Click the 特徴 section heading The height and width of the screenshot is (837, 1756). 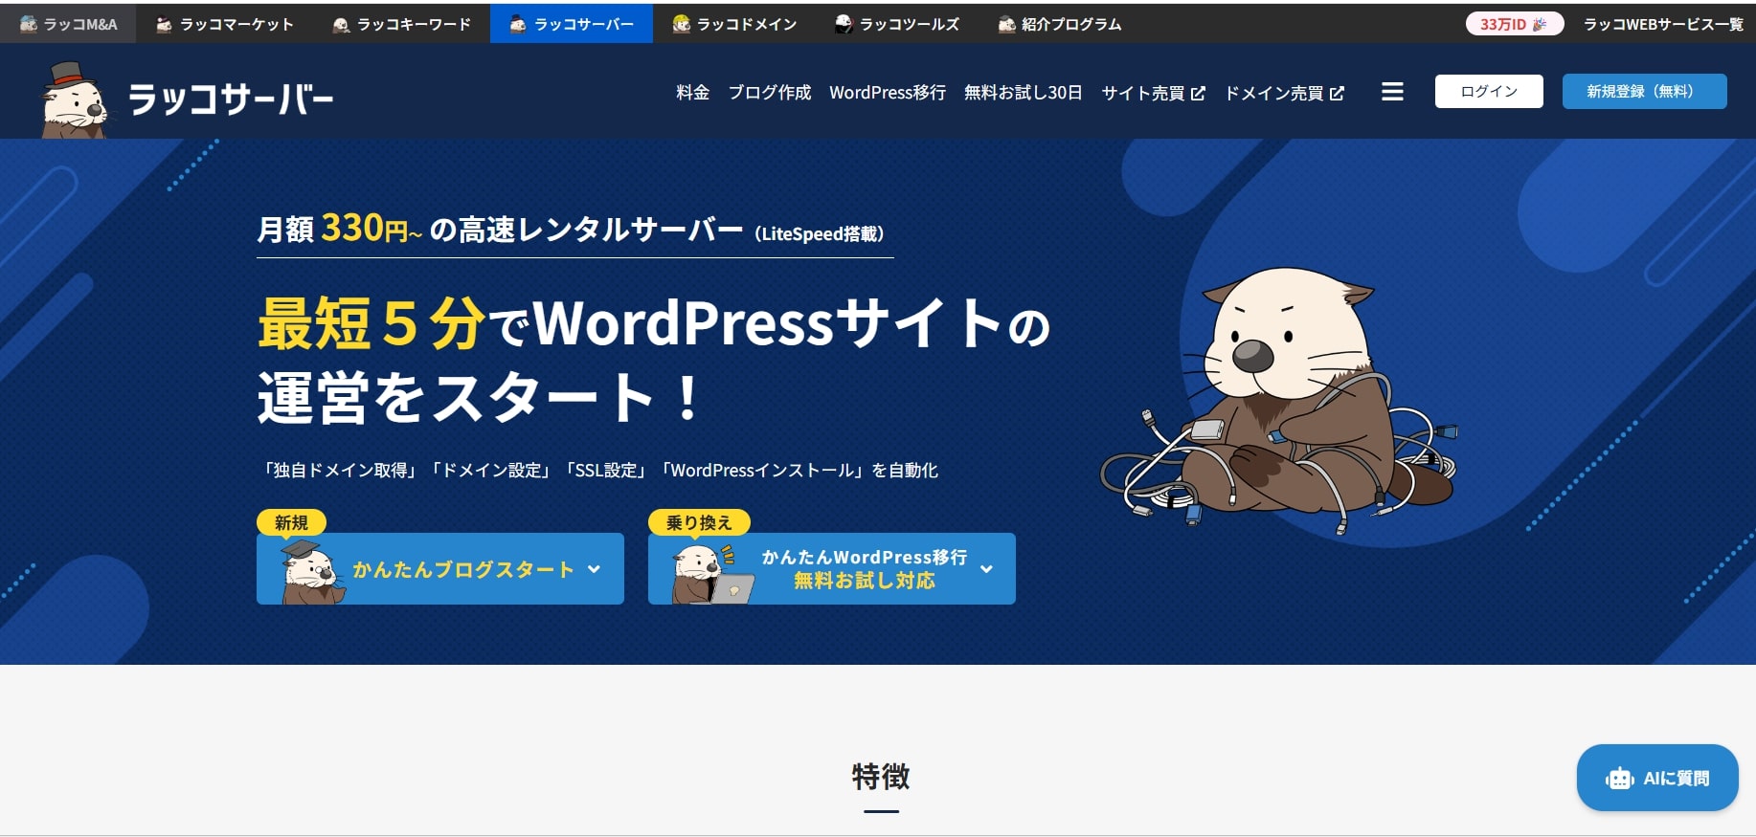881,776
